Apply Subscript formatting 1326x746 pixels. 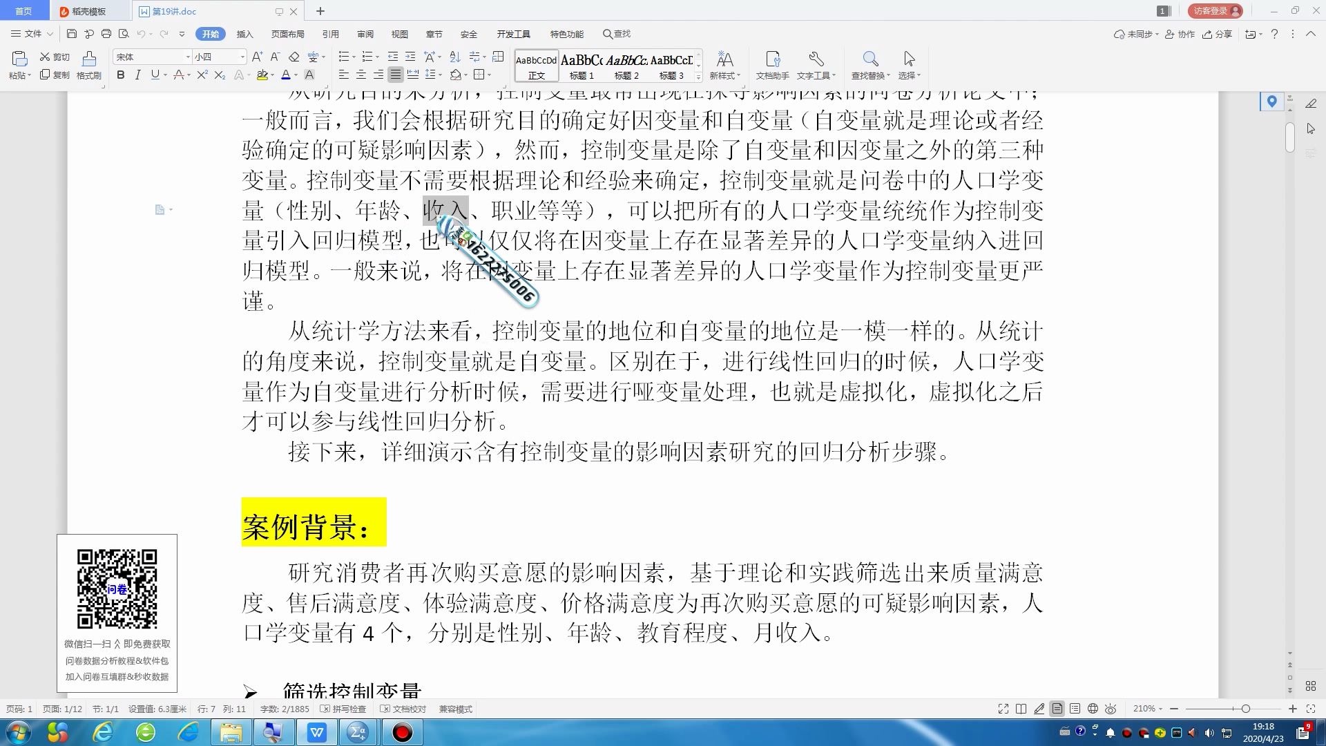point(220,75)
